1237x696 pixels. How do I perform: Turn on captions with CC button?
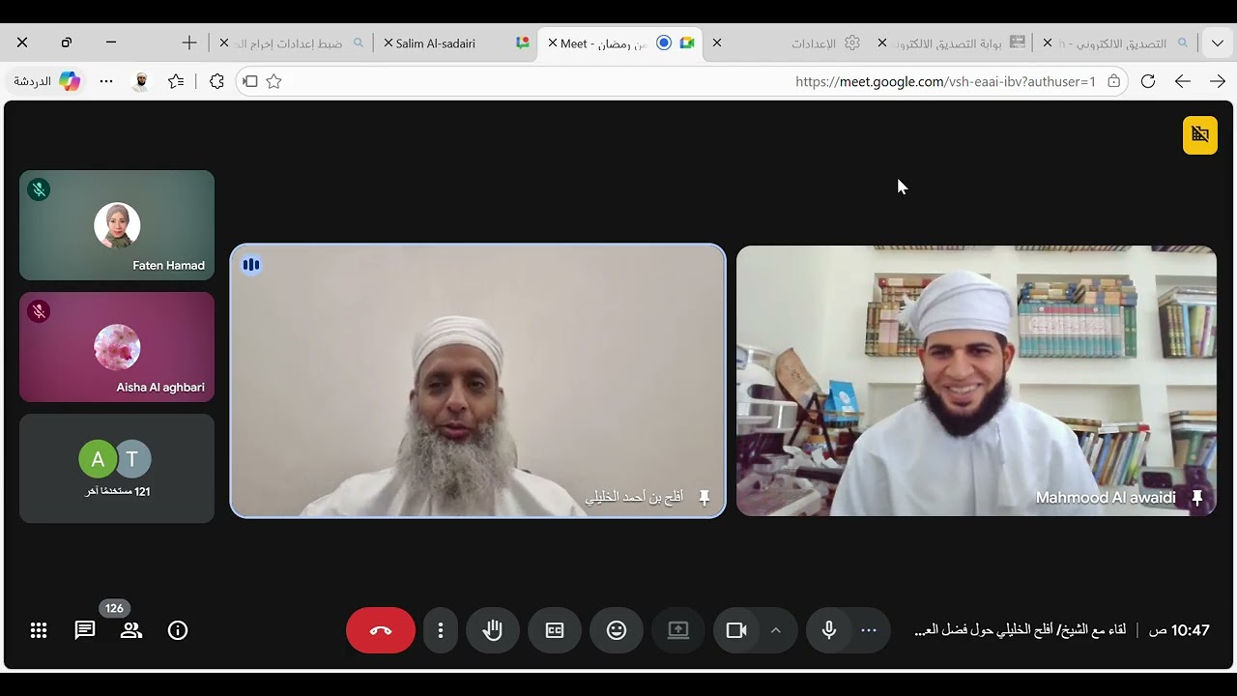click(x=555, y=630)
